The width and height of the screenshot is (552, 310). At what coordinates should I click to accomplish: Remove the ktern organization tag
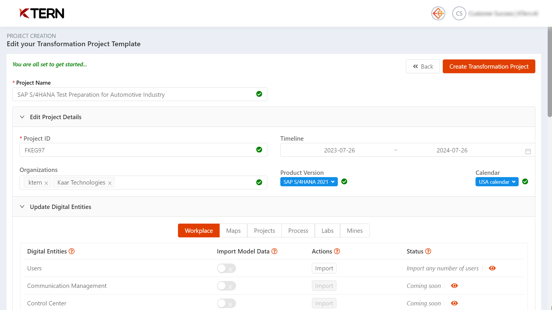(x=46, y=183)
